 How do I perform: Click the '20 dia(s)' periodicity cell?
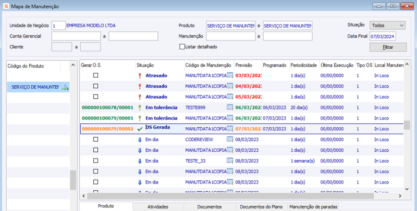tap(299, 108)
